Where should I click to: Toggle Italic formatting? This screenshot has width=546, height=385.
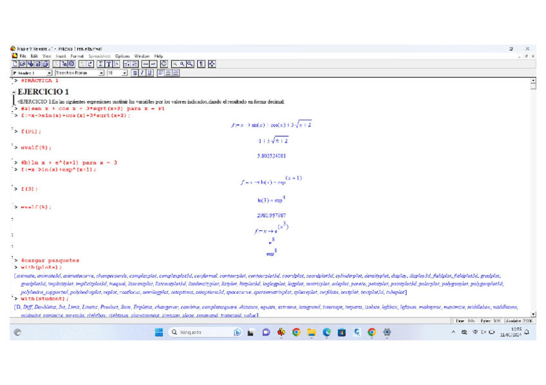pyautogui.click(x=143, y=73)
